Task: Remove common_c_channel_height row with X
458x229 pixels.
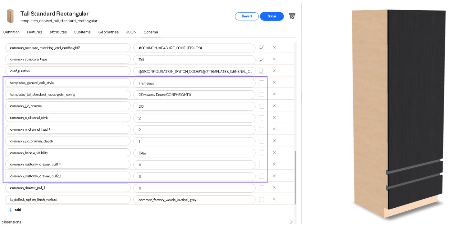Action: click(x=274, y=129)
